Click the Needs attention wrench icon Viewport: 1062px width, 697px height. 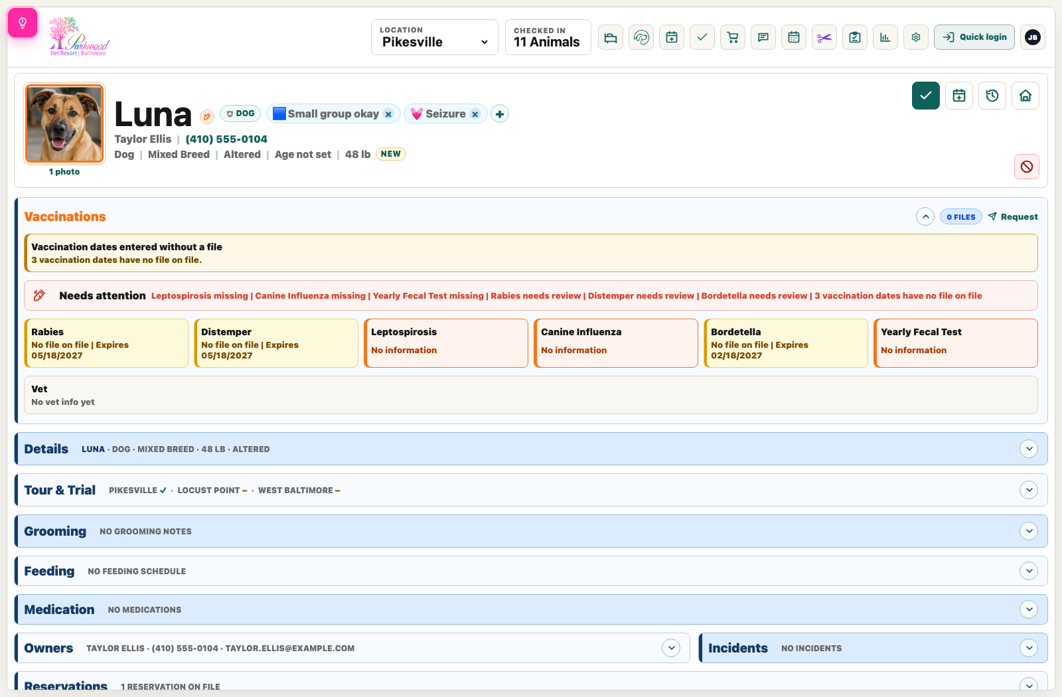click(x=40, y=295)
